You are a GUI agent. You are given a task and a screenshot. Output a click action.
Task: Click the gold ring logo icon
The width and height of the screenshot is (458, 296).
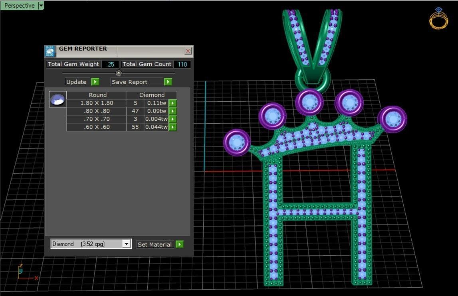[x=438, y=18]
